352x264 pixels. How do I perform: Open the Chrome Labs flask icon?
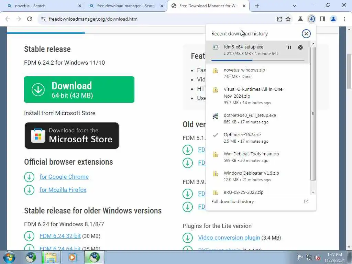[x=300, y=19]
